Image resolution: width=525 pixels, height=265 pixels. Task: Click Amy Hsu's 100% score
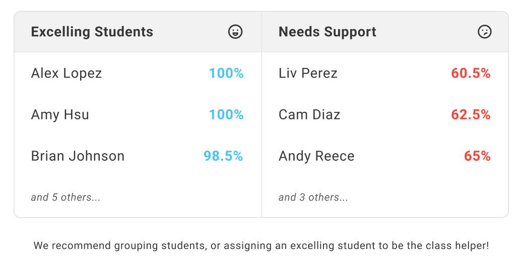pyautogui.click(x=226, y=115)
